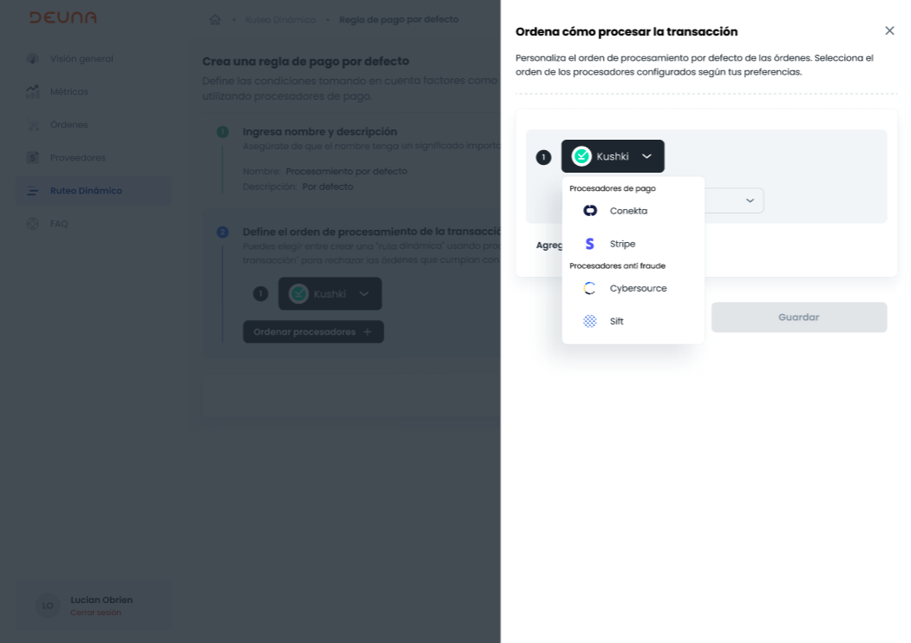Click Ingresa nombre y descripción step title

click(319, 132)
